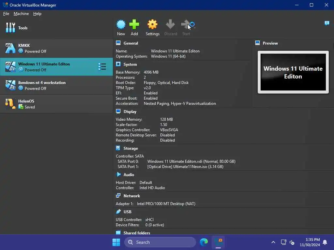Click the 'xHCI' USB controller value
Image resolution: width=334 pixels, height=250 pixels.
149,220
